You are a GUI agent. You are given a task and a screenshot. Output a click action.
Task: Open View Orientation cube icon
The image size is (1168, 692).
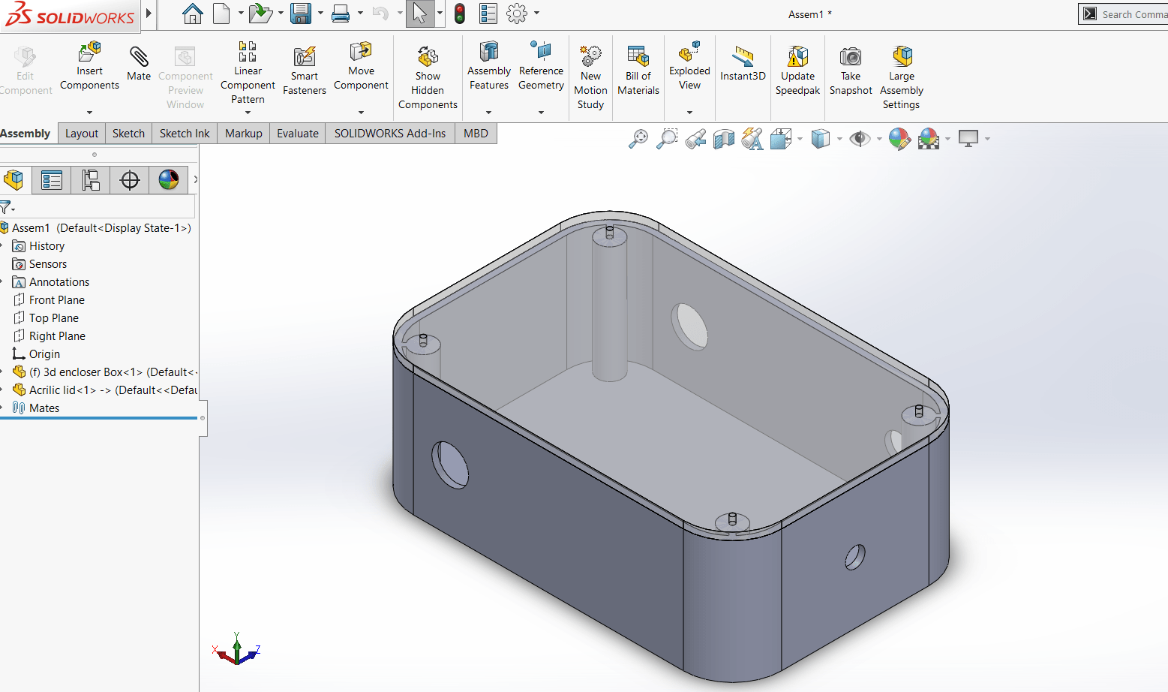(x=781, y=139)
